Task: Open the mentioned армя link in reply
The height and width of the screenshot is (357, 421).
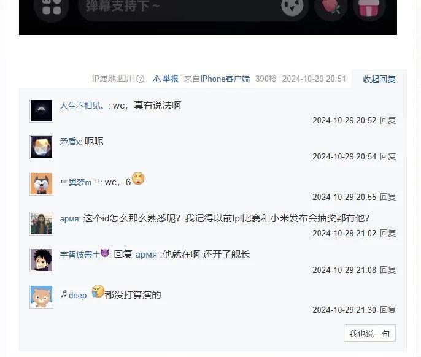Action: click(x=146, y=255)
